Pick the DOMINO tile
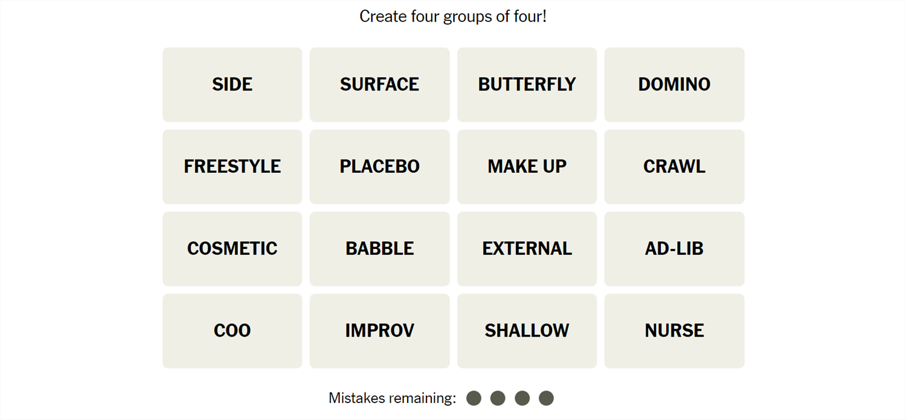906x420 pixels. pos(674,85)
